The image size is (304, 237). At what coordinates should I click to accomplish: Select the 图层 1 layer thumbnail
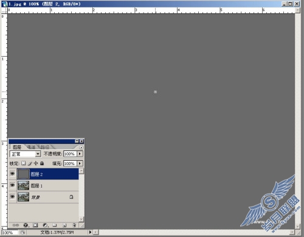tap(23, 186)
